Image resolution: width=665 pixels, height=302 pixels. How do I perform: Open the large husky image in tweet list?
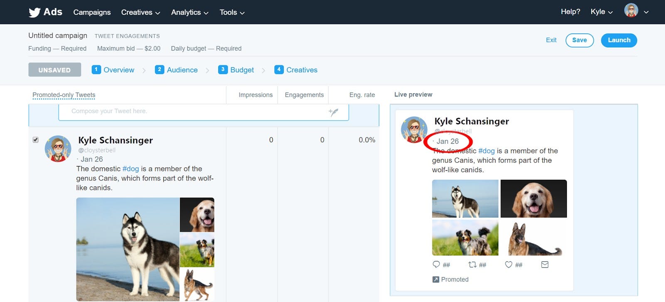[x=128, y=249]
